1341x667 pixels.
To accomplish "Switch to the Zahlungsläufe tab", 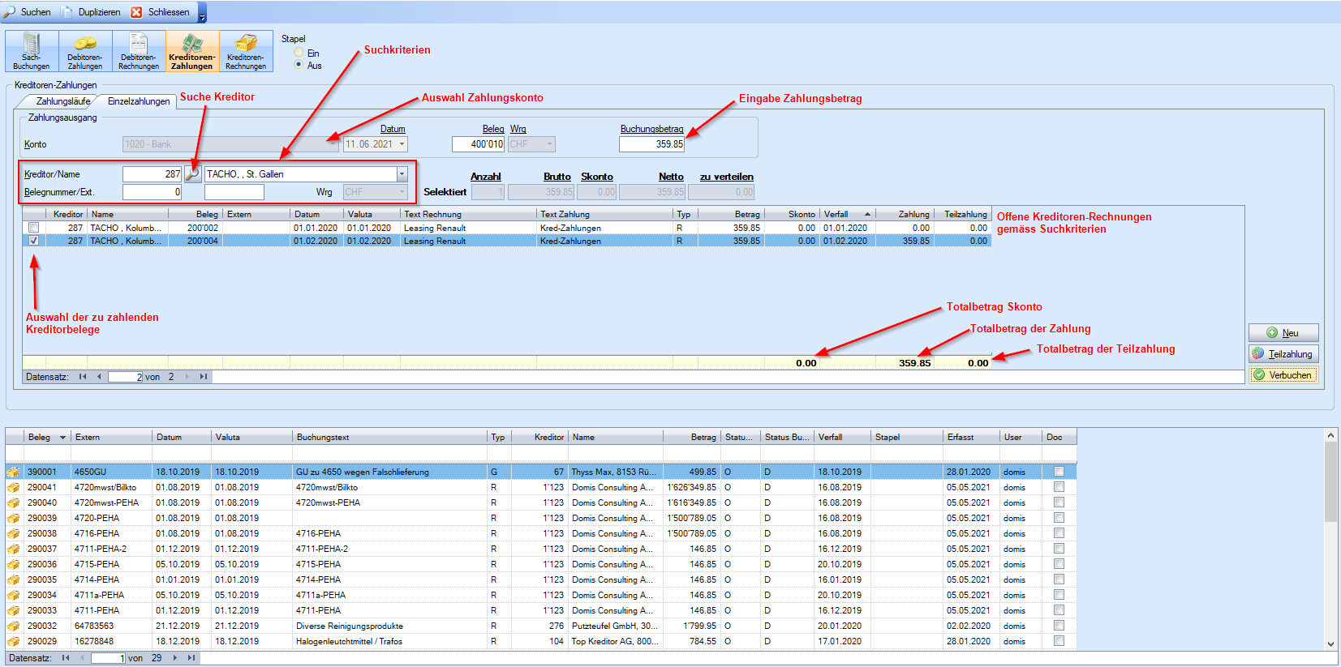I will point(62,101).
